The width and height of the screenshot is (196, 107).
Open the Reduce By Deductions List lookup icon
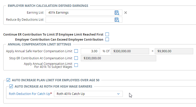click(x=117, y=20)
